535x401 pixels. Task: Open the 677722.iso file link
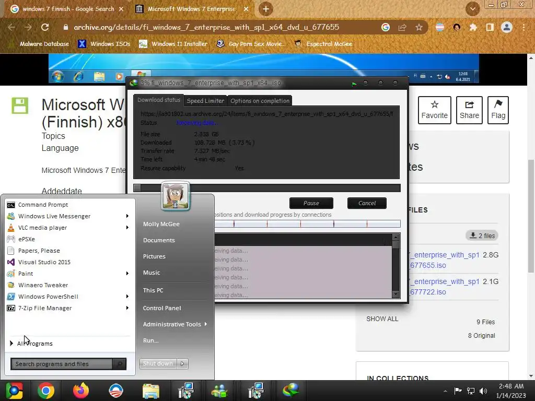tap(444, 287)
